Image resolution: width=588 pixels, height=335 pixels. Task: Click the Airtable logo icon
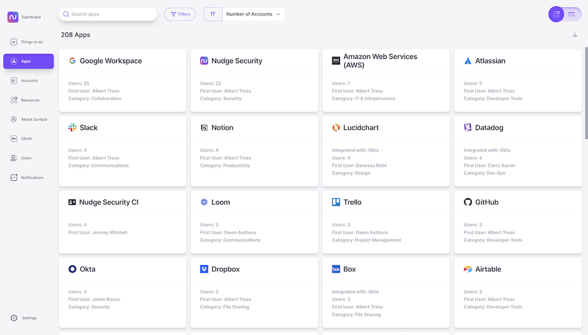coord(468,269)
